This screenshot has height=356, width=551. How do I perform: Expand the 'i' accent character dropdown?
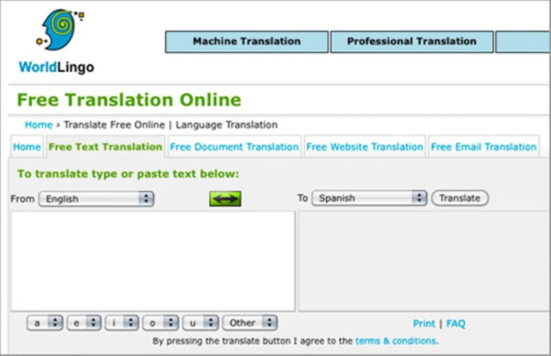[122, 323]
